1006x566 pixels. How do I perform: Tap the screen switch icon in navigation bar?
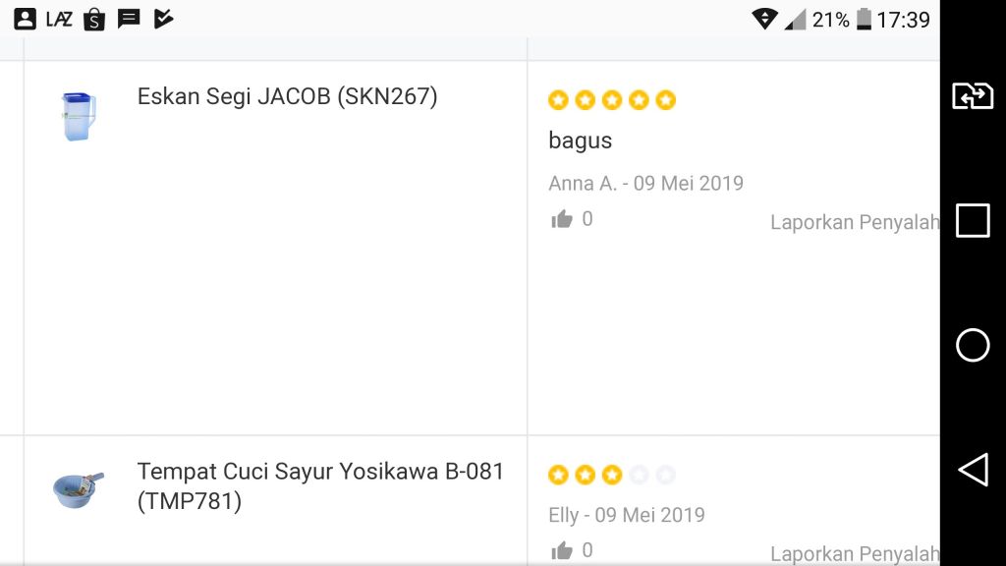click(973, 96)
